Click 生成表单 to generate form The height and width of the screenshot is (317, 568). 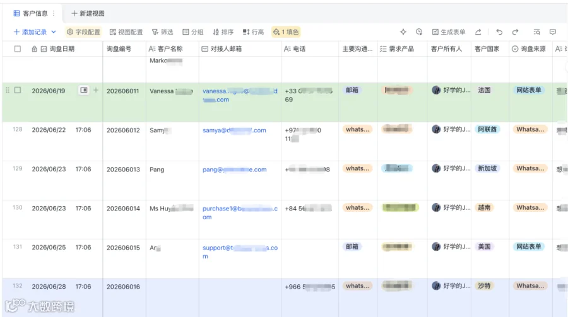coord(449,32)
